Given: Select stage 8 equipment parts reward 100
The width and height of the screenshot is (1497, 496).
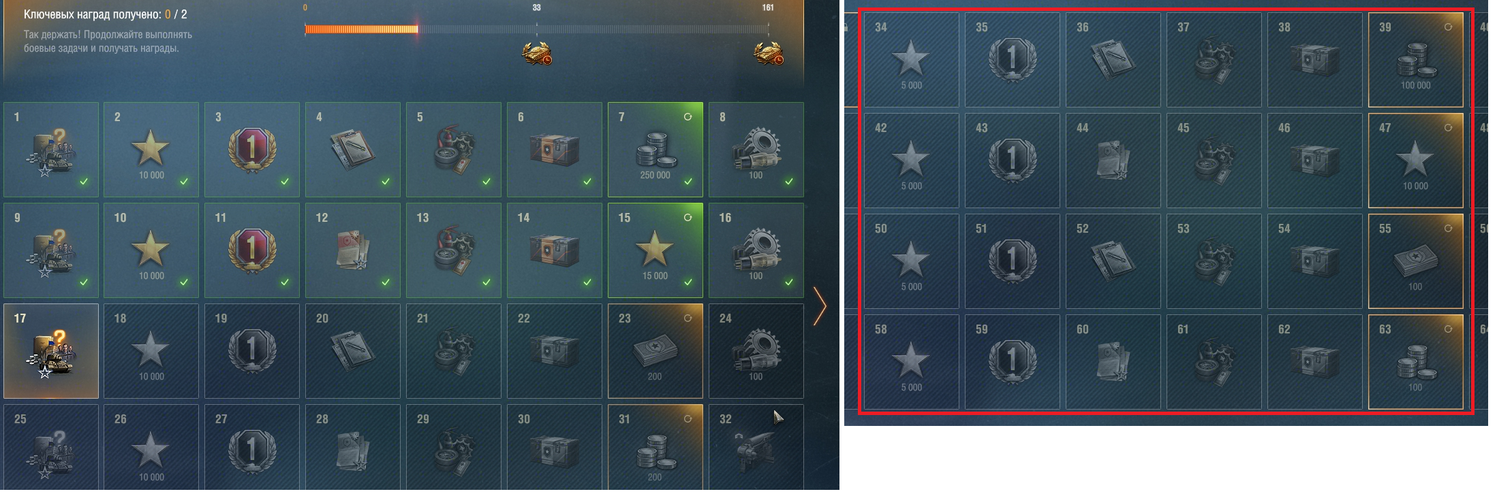Looking at the screenshot, I should [756, 150].
